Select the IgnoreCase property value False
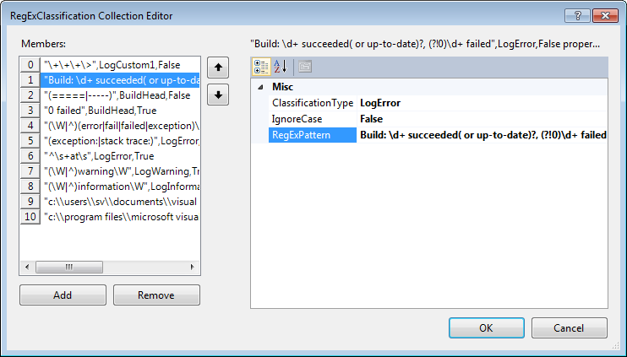627x357 pixels. [x=373, y=119]
